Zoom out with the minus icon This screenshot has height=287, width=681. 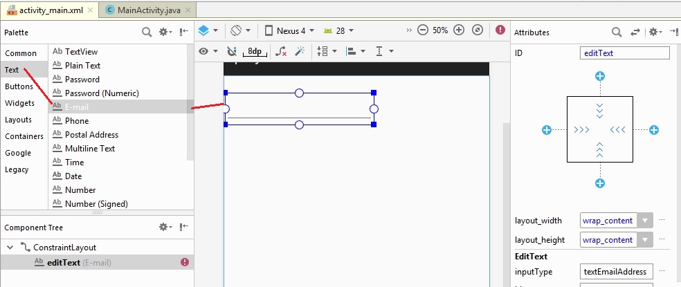[x=424, y=30]
